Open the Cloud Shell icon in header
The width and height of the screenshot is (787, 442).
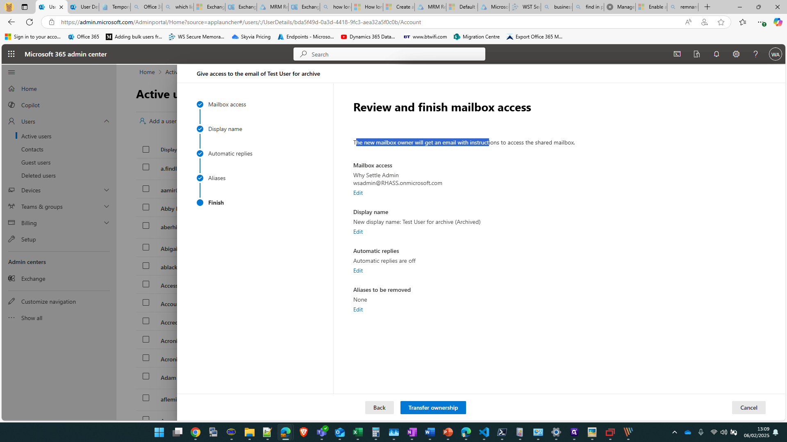677,54
